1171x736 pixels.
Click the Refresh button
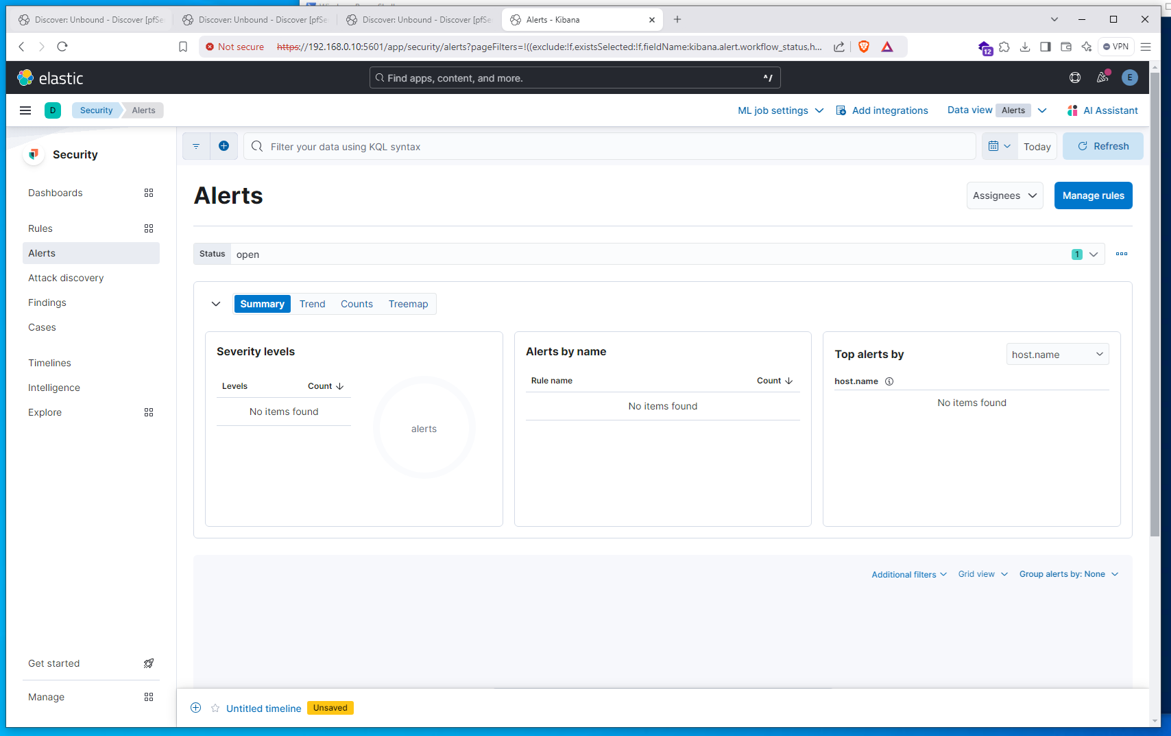click(x=1103, y=146)
